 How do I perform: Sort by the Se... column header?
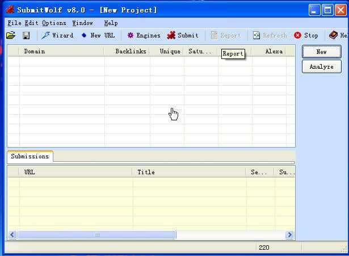pyautogui.click(x=260, y=172)
